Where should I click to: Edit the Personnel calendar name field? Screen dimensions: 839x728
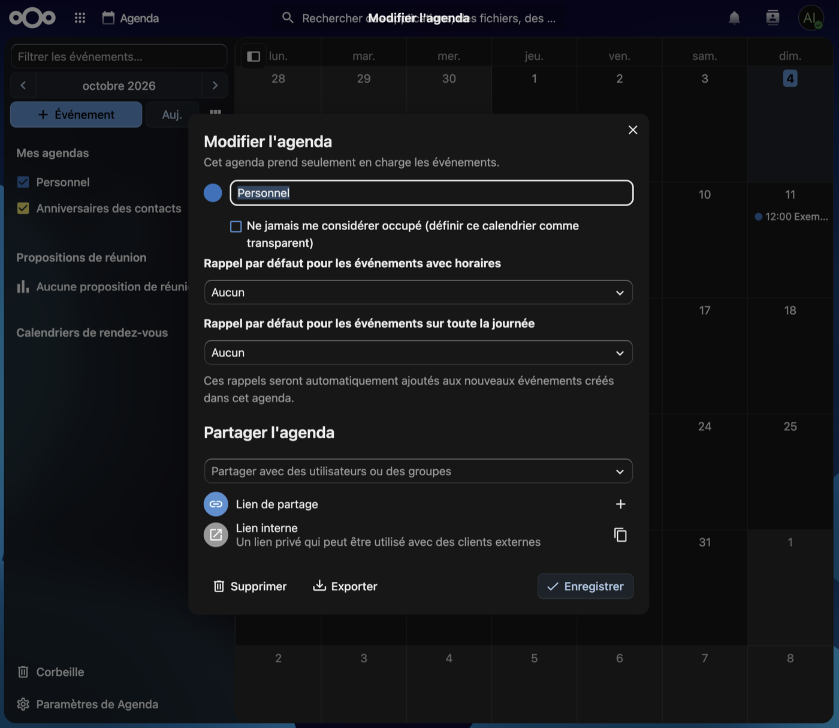[x=431, y=193]
